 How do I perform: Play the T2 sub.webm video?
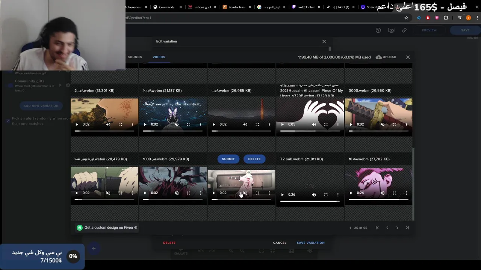tap(283, 195)
